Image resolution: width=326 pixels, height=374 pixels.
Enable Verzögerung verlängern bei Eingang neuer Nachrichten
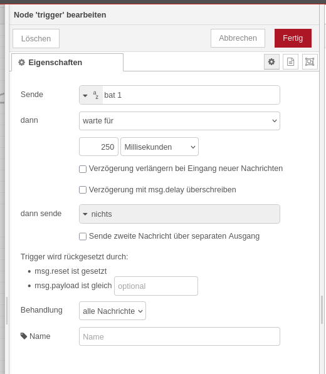pyautogui.click(x=83, y=169)
